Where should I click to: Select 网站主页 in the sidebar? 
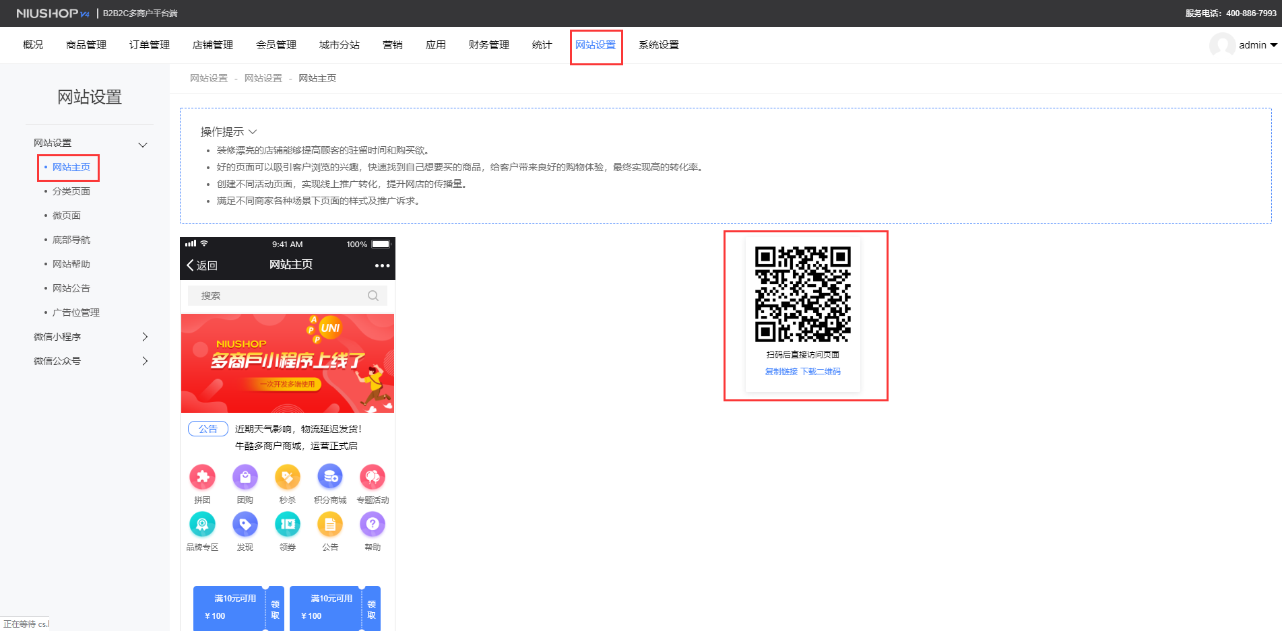[71, 167]
